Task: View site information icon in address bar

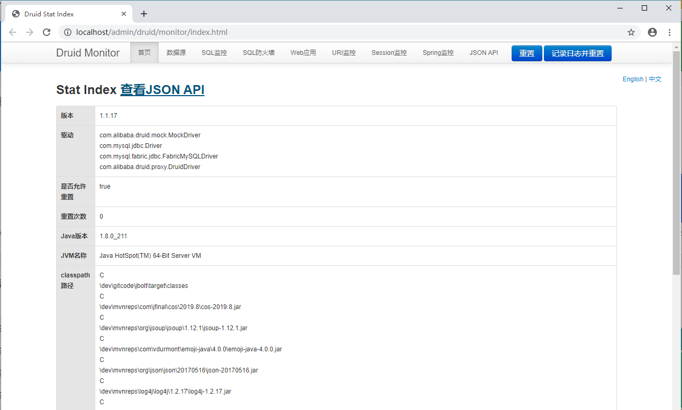Action: pyautogui.click(x=68, y=32)
